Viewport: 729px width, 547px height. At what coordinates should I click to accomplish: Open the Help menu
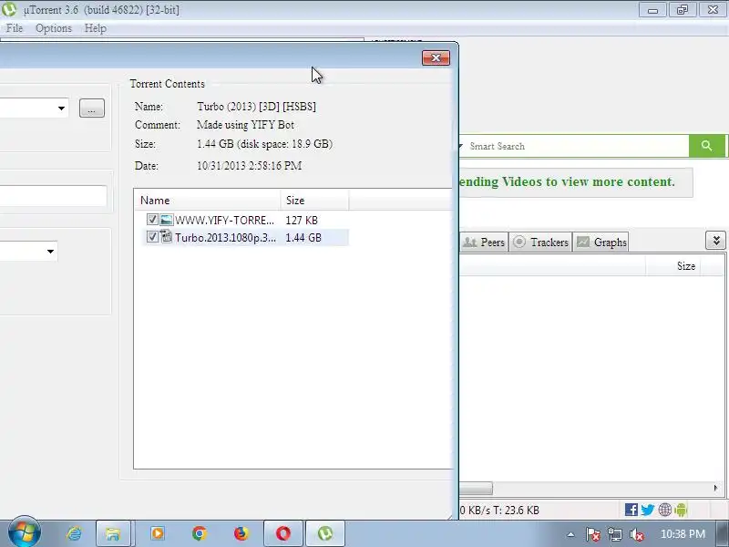[x=96, y=28]
